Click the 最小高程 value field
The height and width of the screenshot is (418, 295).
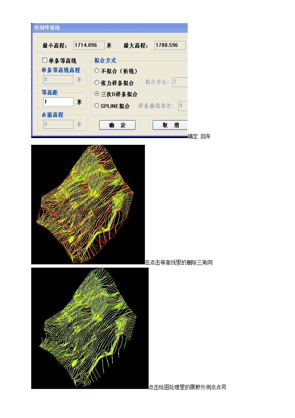click(89, 45)
